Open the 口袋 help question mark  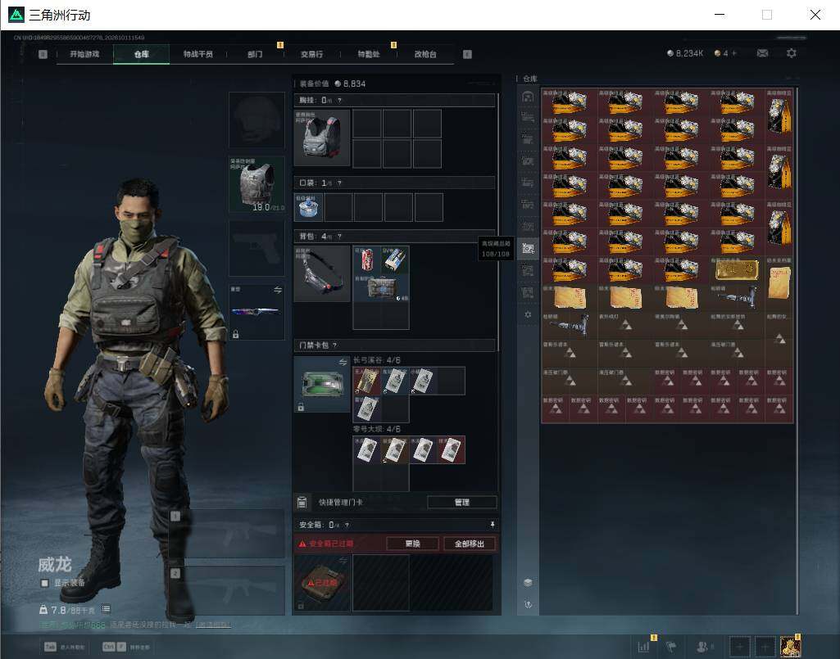(339, 183)
